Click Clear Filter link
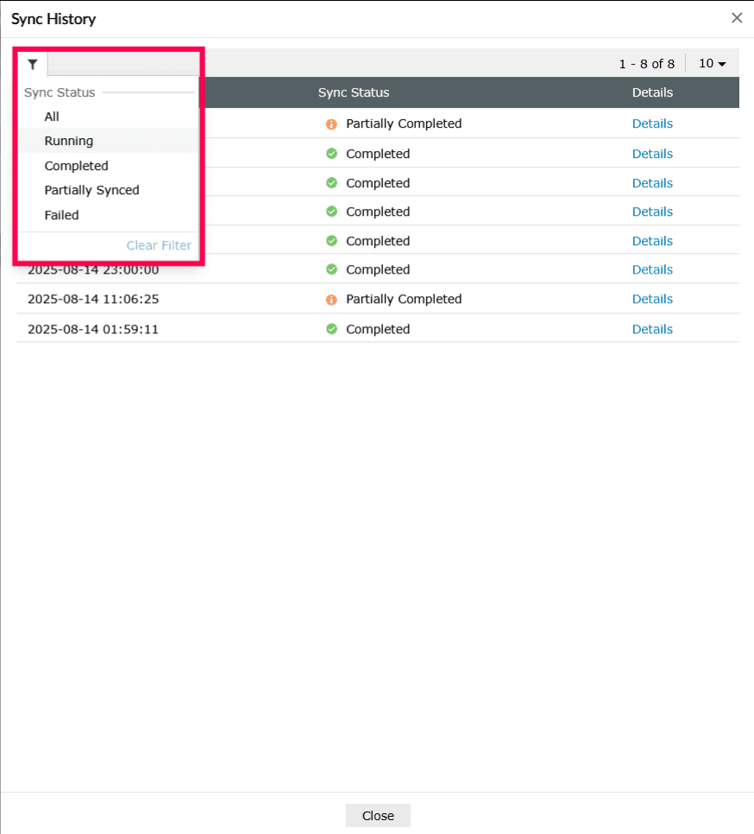Viewport: 754px width, 834px height. [x=159, y=245]
